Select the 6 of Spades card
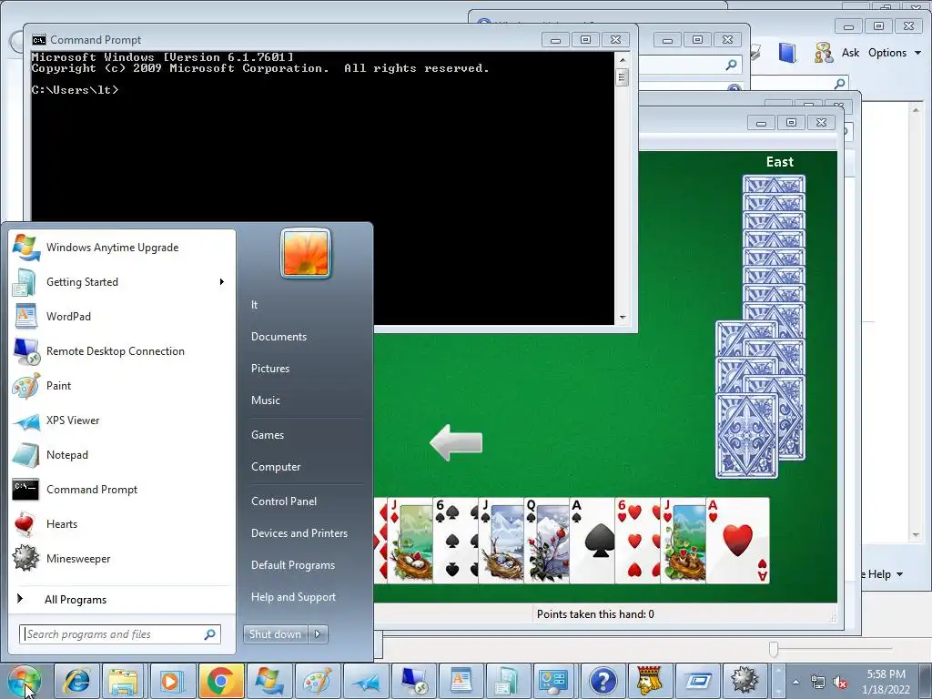The height and width of the screenshot is (699, 932). coord(455,541)
